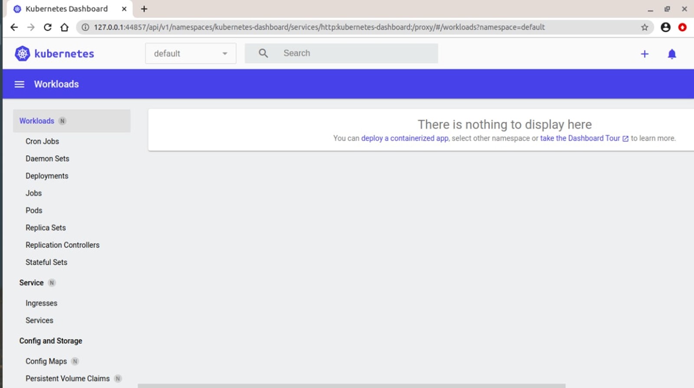The width and height of the screenshot is (694, 388).
Task: Open Ingresses in sidebar
Action: tap(41, 303)
